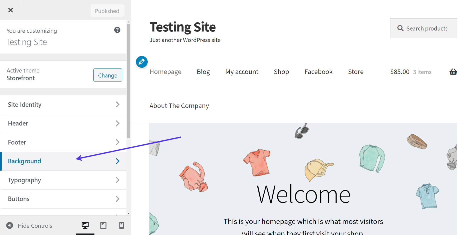
Task: Click the Hide Controls arrow icon
Action: (x=9, y=225)
